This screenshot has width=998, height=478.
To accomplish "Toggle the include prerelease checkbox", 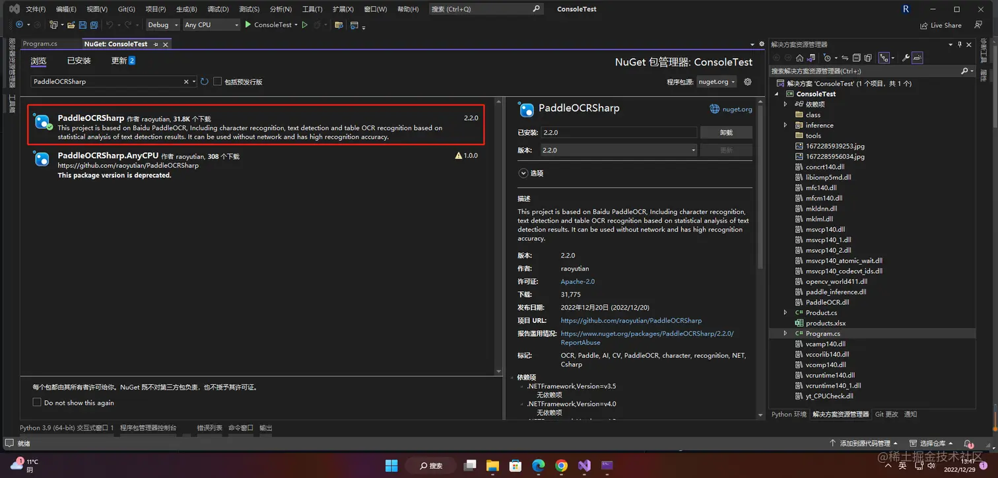I will pos(217,82).
